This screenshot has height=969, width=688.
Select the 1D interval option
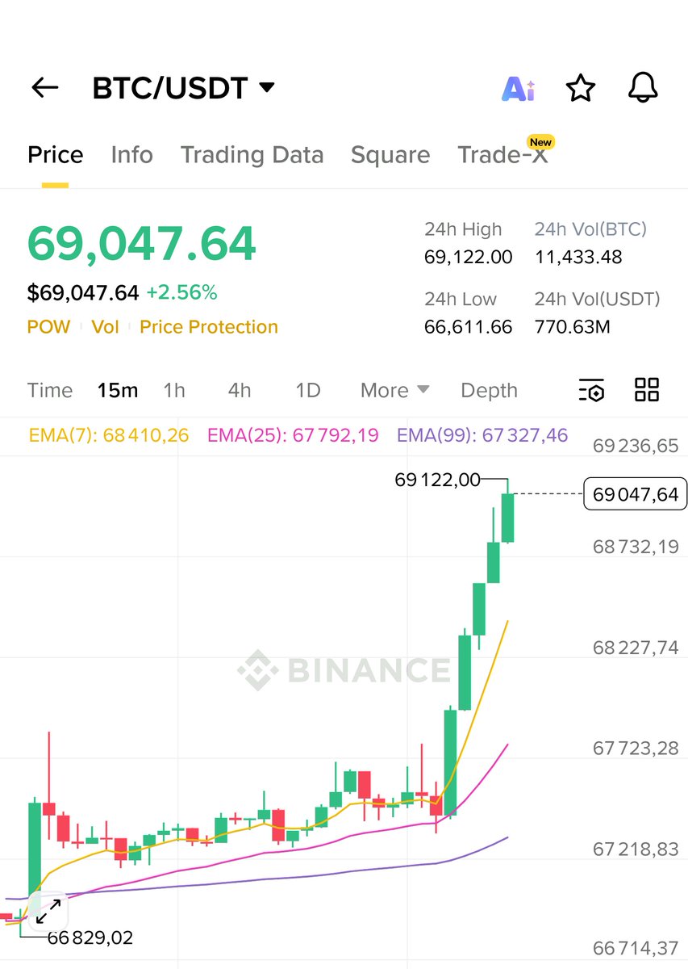pyautogui.click(x=308, y=391)
